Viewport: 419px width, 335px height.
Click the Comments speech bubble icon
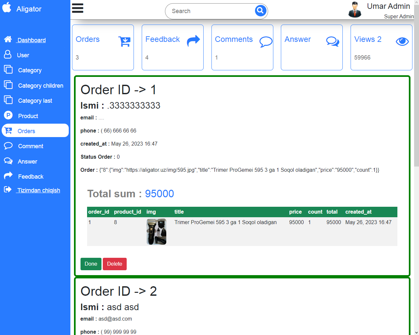click(265, 42)
